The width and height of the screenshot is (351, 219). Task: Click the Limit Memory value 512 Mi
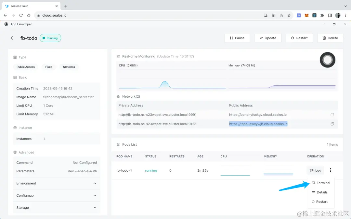tap(48, 114)
